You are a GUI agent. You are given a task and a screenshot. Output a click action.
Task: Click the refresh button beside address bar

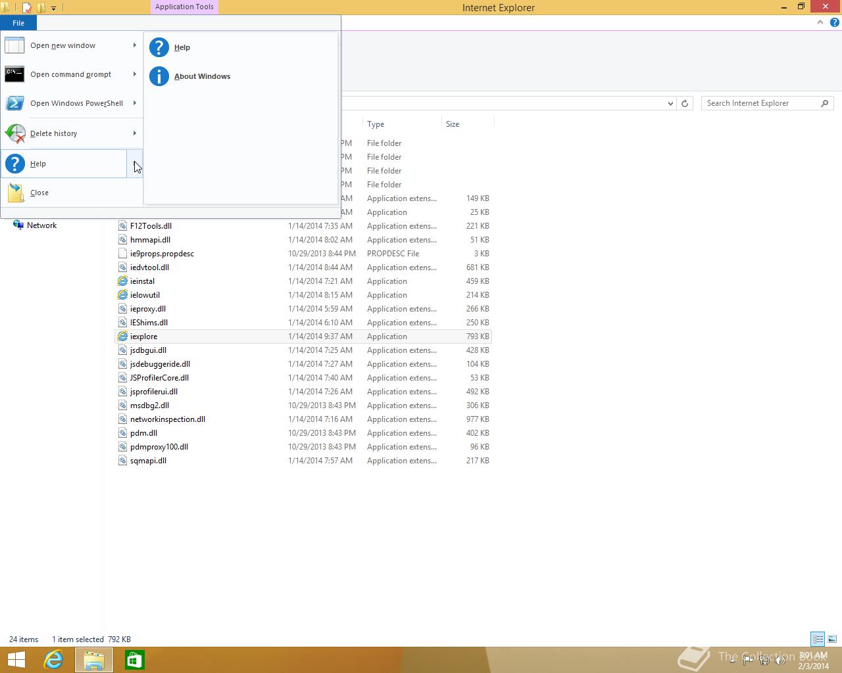click(x=685, y=103)
